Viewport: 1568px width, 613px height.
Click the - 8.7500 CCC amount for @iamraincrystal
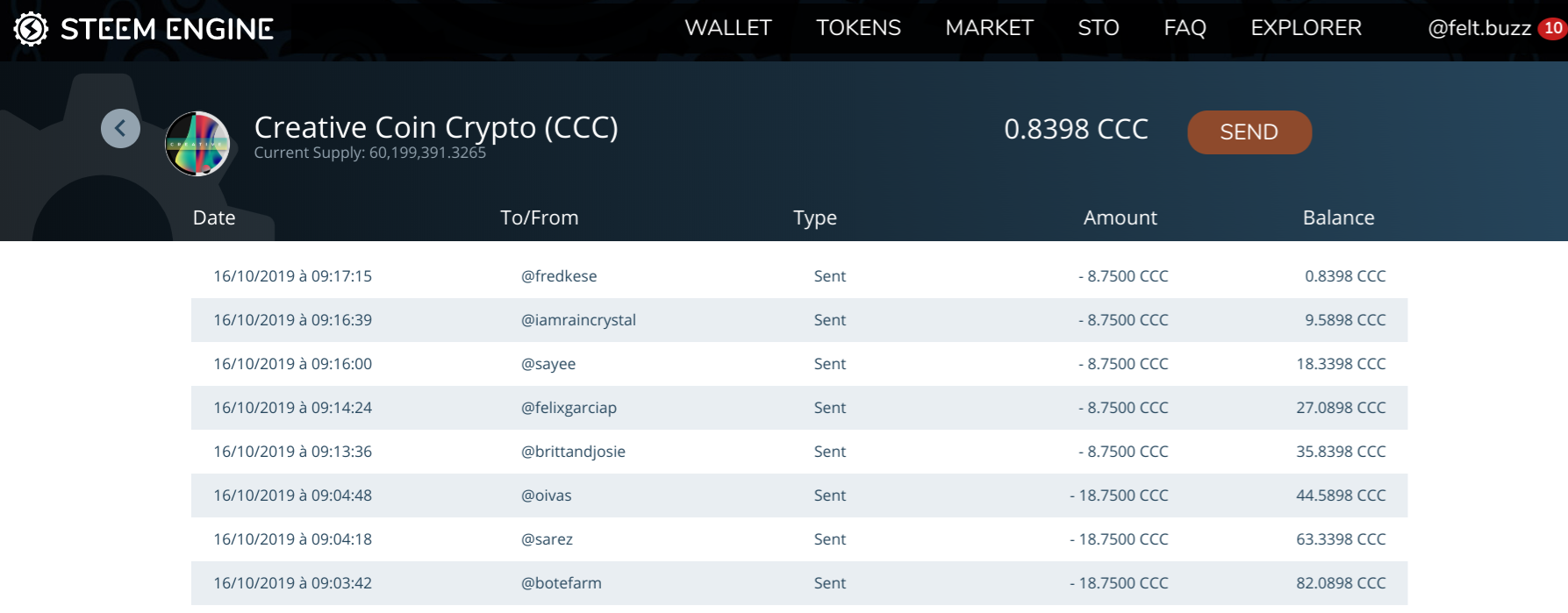coord(1123,320)
